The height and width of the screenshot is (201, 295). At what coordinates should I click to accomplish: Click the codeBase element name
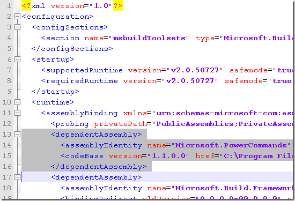[x=84, y=156]
